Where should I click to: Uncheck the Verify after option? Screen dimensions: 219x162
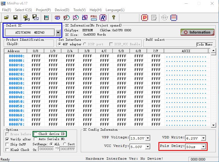tap(7, 139)
